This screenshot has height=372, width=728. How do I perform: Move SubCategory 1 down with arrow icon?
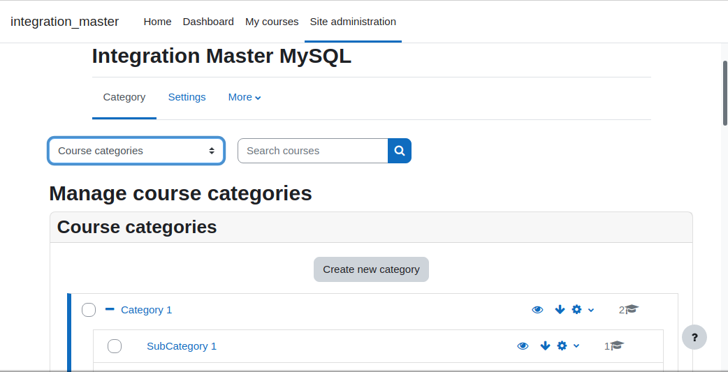tap(545, 346)
